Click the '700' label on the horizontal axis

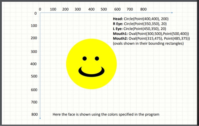130,9
